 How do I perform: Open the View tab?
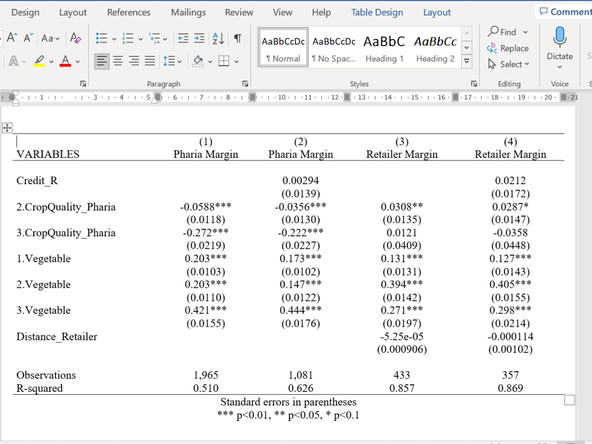pos(282,12)
